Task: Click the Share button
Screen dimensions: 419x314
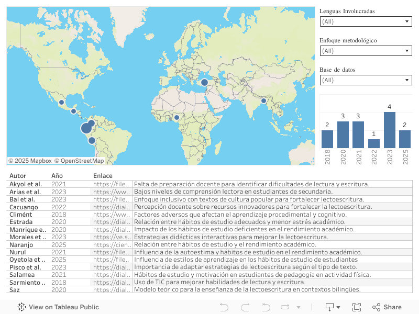Action: (387, 307)
